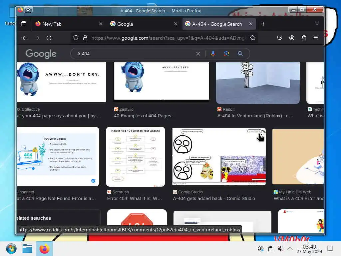The width and height of the screenshot is (341, 256).
Task: Expand hidden system tray icons arrow
Action: pyautogui.click(x=290, y=248)
